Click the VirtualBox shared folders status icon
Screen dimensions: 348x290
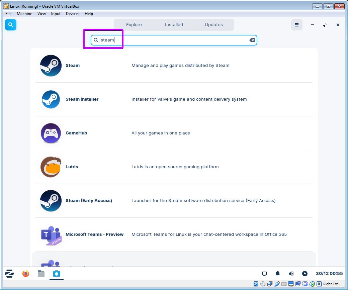(284, 284)
